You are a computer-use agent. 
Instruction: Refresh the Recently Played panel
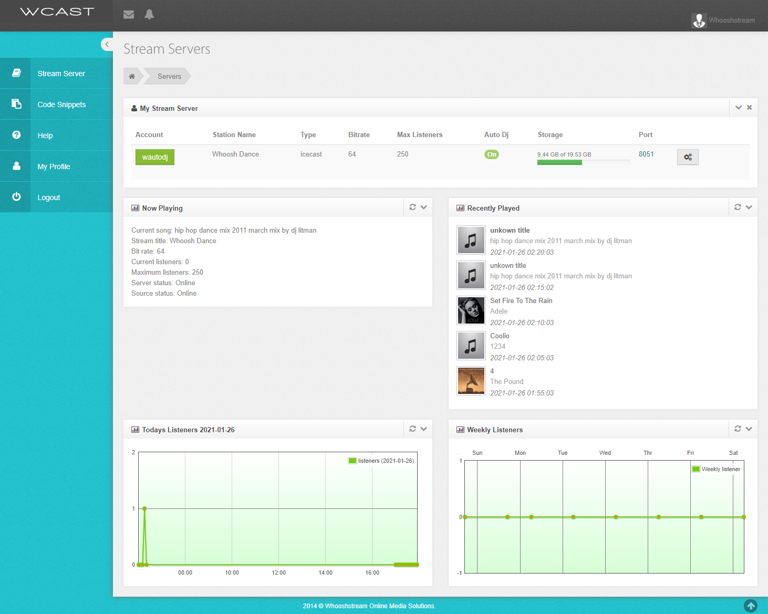[738, 207]
